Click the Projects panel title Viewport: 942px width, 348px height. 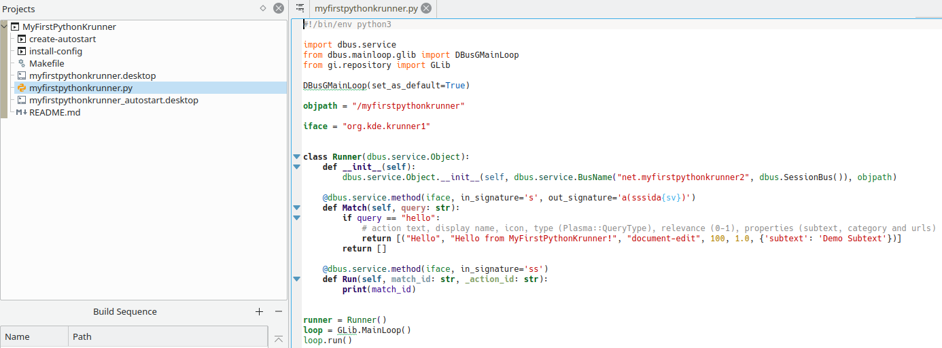click(x=18, y=10)
